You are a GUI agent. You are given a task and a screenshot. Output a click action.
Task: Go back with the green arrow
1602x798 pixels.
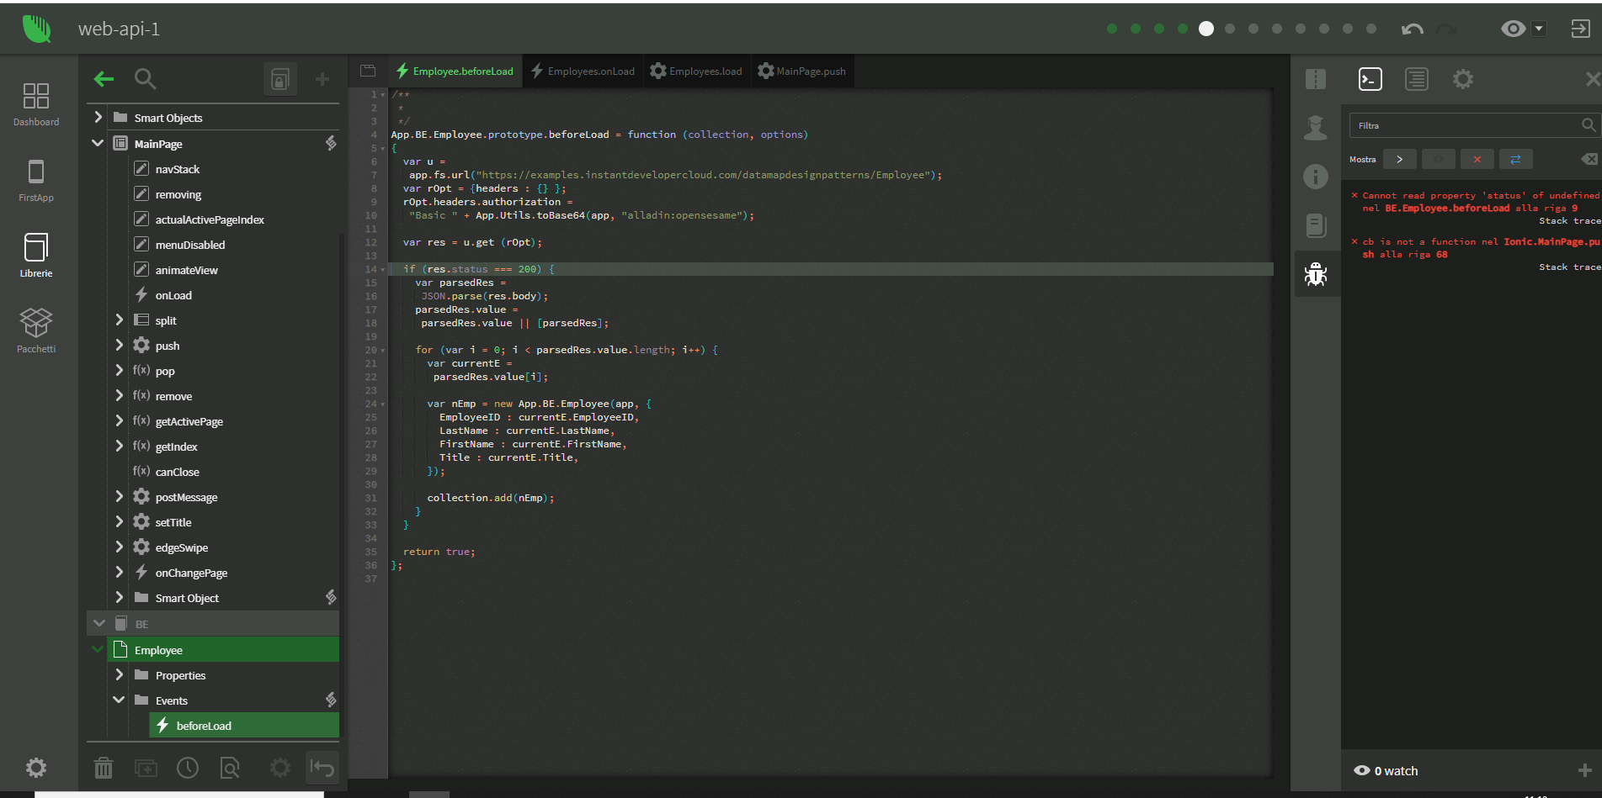click(104, 79)
